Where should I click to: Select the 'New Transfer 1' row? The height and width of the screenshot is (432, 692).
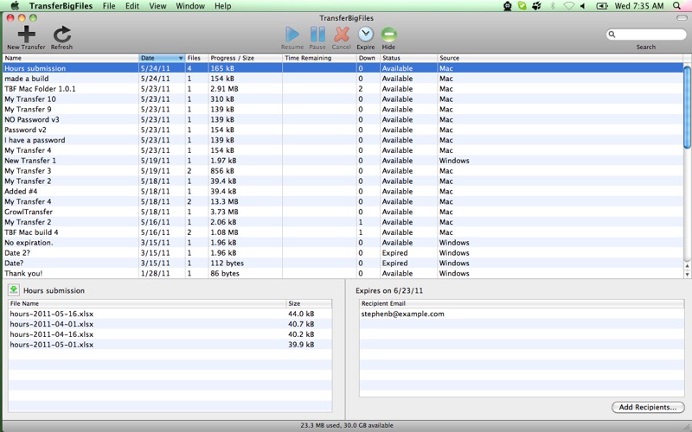click(x=343, y=161)
